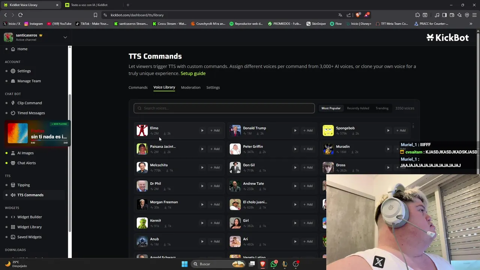Play the Spongebob voice preview
The width and height of the screenshot is (480, 270).
coord(388,130)
